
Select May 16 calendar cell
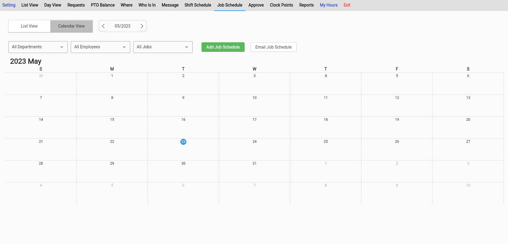(x=183, y=128)
